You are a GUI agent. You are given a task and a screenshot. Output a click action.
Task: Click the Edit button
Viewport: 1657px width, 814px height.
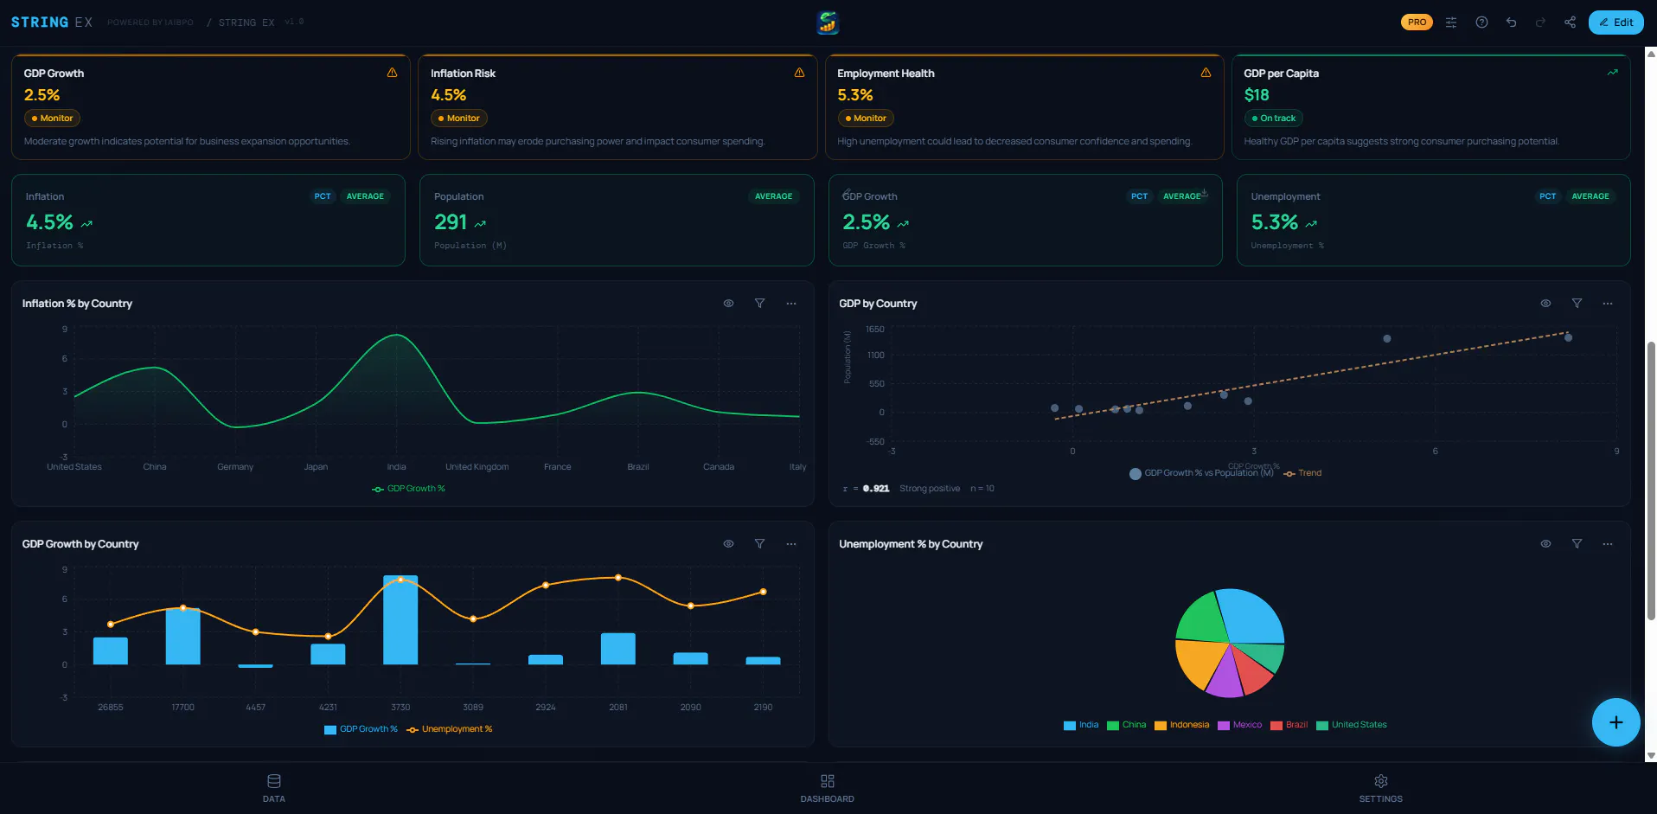coord(1615,22)
